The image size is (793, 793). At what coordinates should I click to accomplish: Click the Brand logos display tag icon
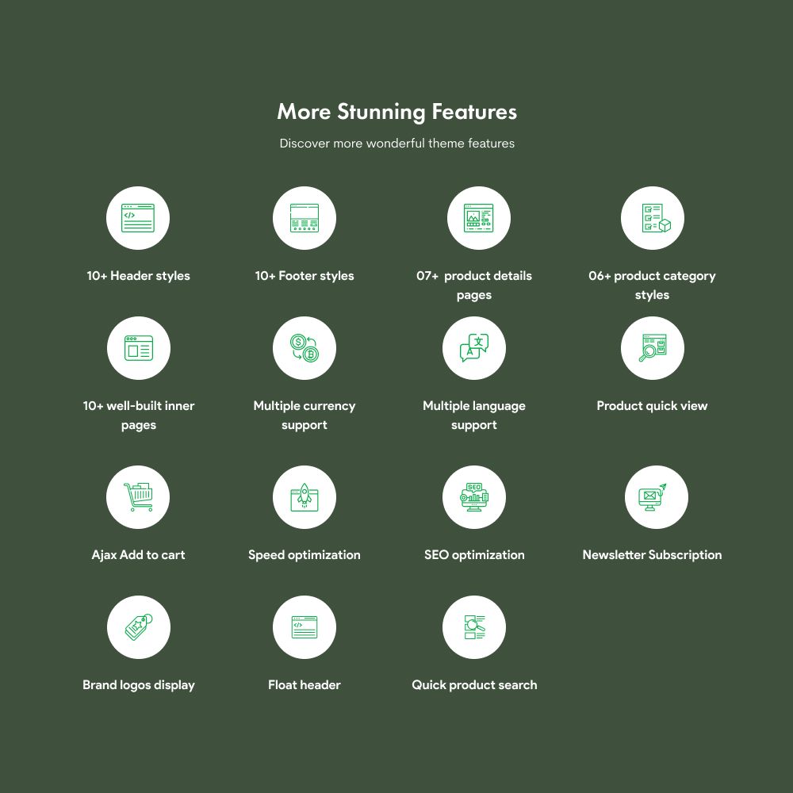pyautogui.click(x=138, y=627)
